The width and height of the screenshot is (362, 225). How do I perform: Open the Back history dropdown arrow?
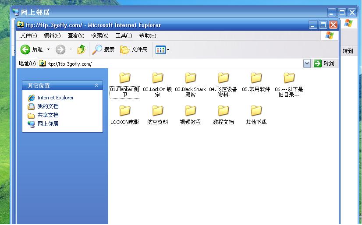click(x=49, y=49)
